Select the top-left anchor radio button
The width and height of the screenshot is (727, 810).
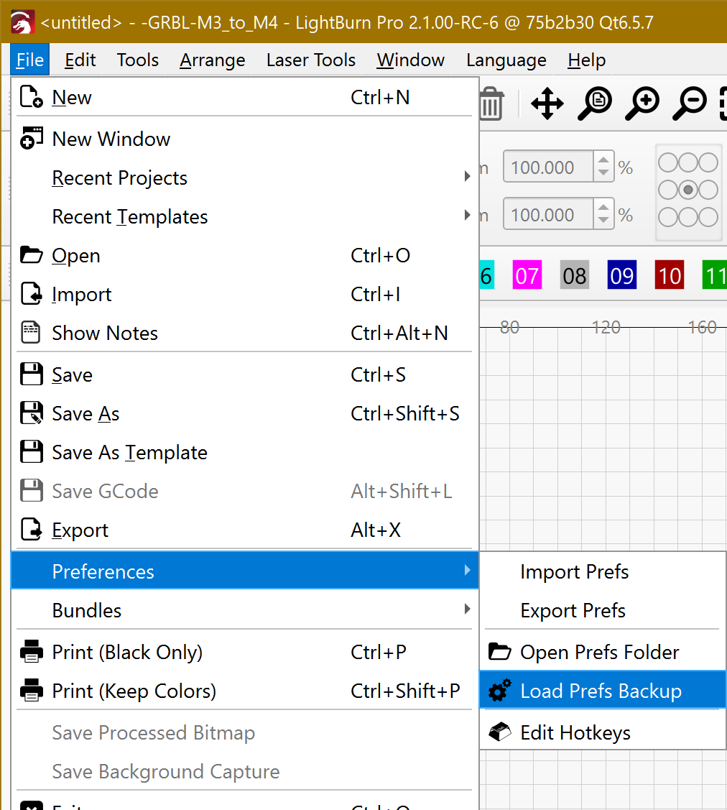click(x=667, y=163)
